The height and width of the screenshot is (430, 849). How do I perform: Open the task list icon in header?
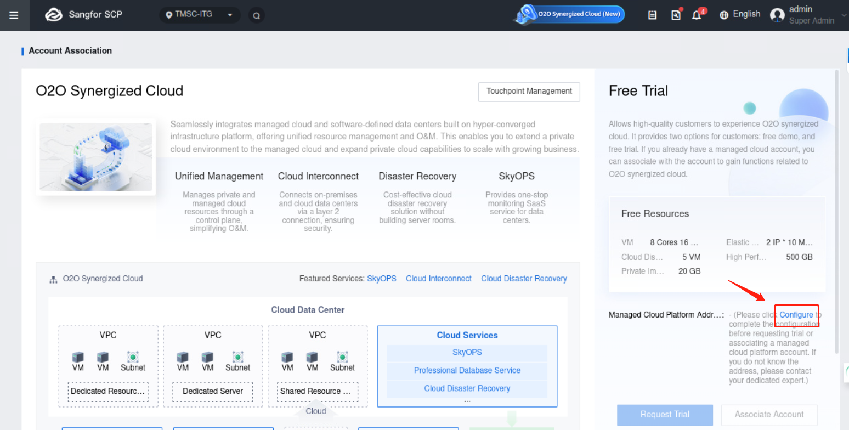click(x=652, y=15)
